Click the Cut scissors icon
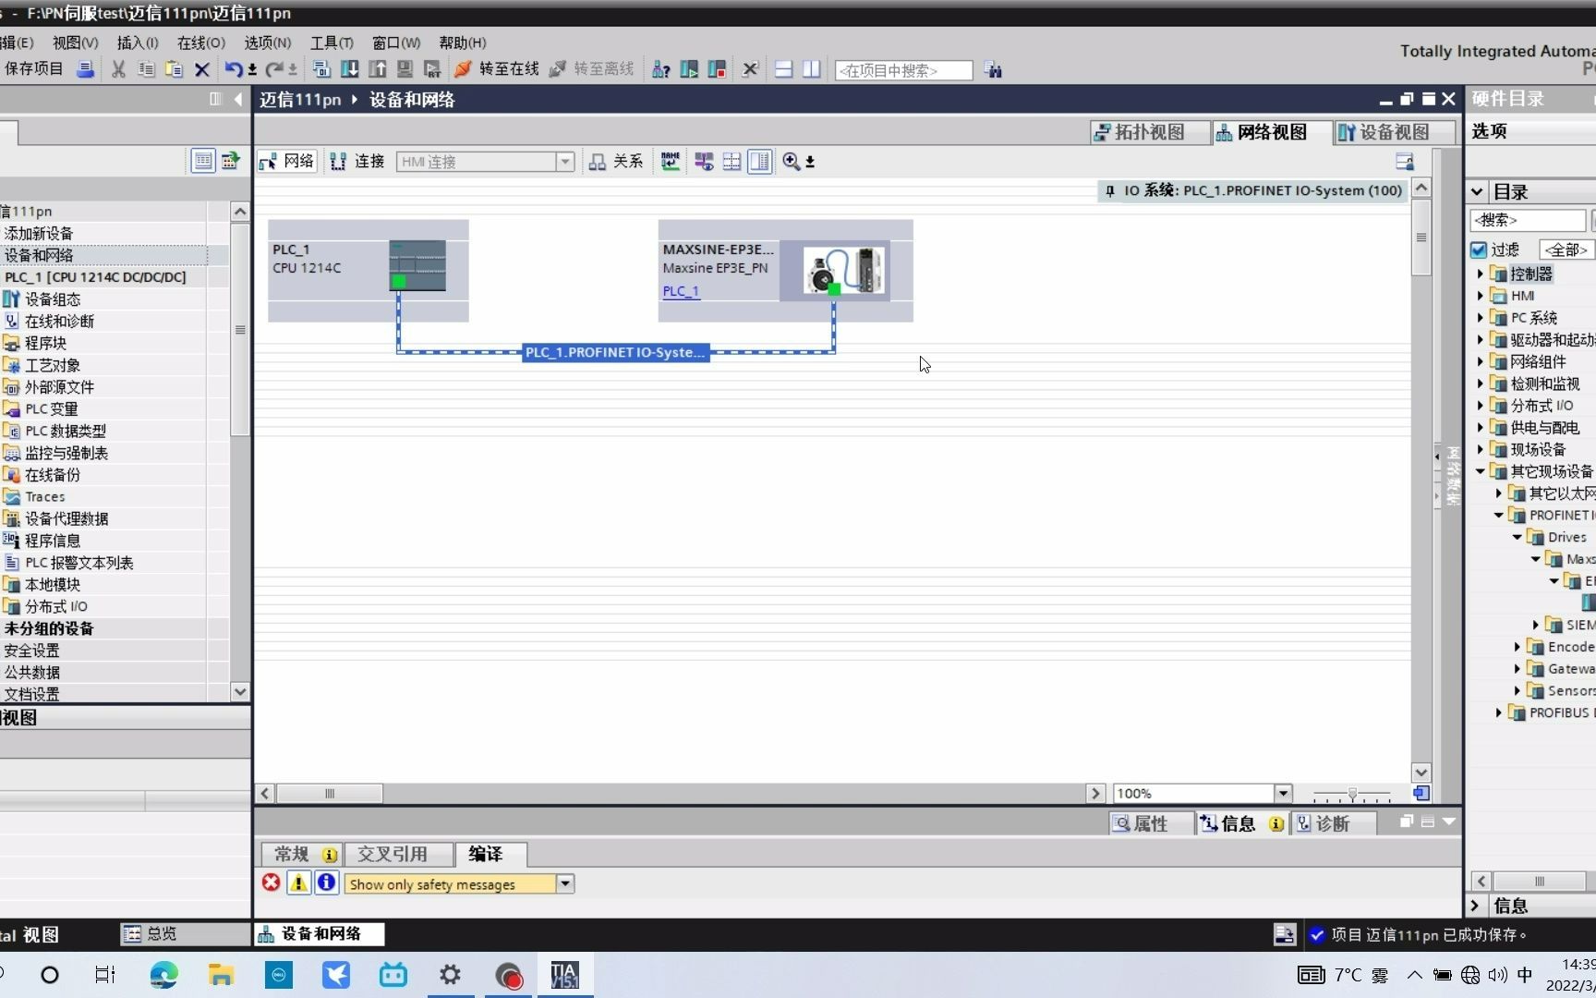1596x998 pixels. coord(118,69)
